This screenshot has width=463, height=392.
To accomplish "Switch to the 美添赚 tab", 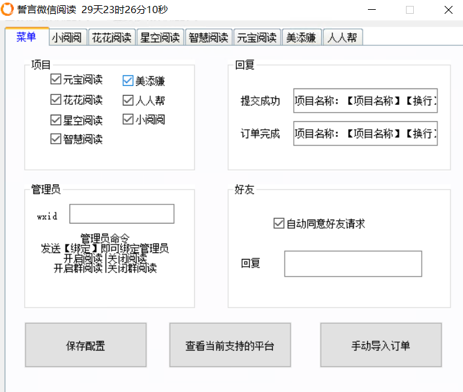I will pyautogui.click(x=302, y=37).
